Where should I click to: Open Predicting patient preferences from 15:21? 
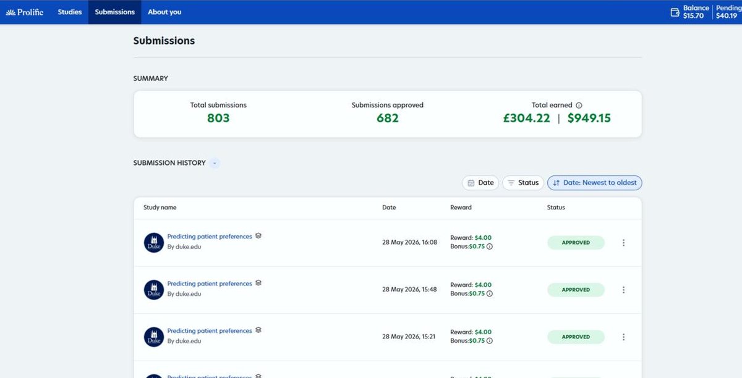pos(210,331)
